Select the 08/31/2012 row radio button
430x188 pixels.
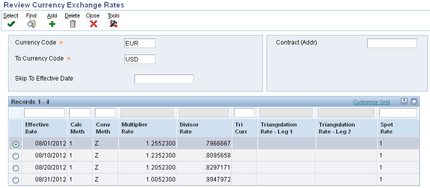point(16,180)
